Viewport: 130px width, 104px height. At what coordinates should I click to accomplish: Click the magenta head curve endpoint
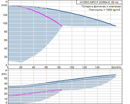pos(62,26)
